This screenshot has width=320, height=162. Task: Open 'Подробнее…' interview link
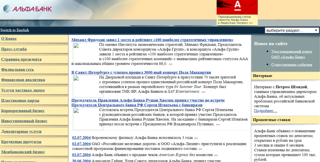pyautogui.click(x=266, y=111)
